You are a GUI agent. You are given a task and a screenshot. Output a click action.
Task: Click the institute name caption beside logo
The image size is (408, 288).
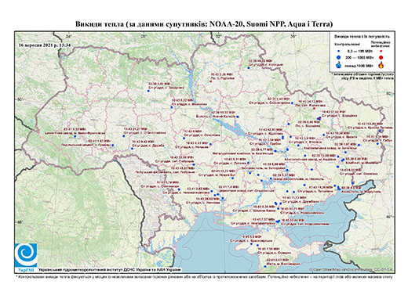point(110,269)
